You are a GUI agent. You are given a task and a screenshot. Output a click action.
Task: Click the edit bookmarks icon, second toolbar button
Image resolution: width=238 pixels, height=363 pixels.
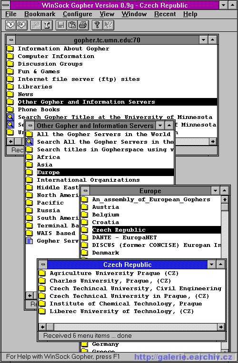(22, 25)
